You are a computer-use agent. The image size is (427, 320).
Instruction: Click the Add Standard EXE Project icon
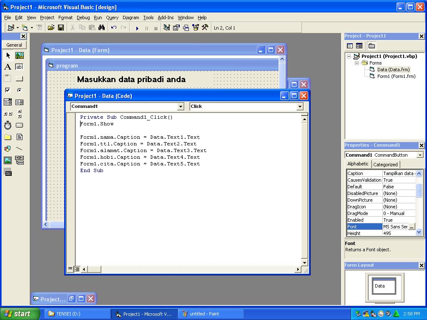(11, 28)
